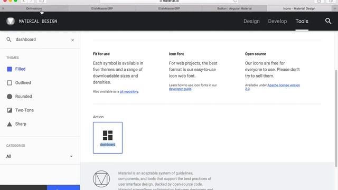
Task: Click the MATERIAL DESIGN title text
Action: click(38, 21)
